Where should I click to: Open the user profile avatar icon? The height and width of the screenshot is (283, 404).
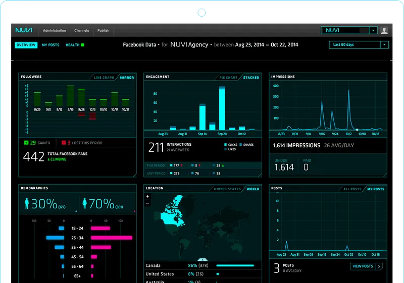(384, 30)
